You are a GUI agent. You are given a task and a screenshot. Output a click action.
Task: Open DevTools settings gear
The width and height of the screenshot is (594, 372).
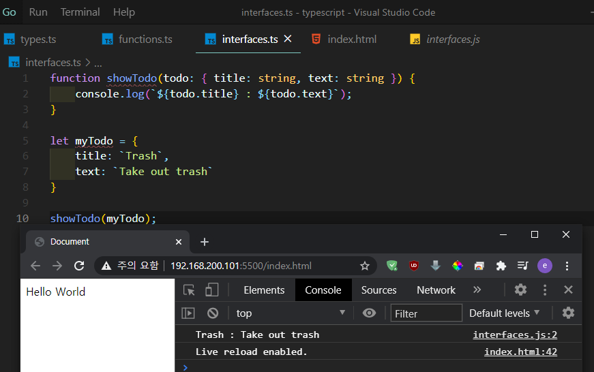click(x=520, y=290)
